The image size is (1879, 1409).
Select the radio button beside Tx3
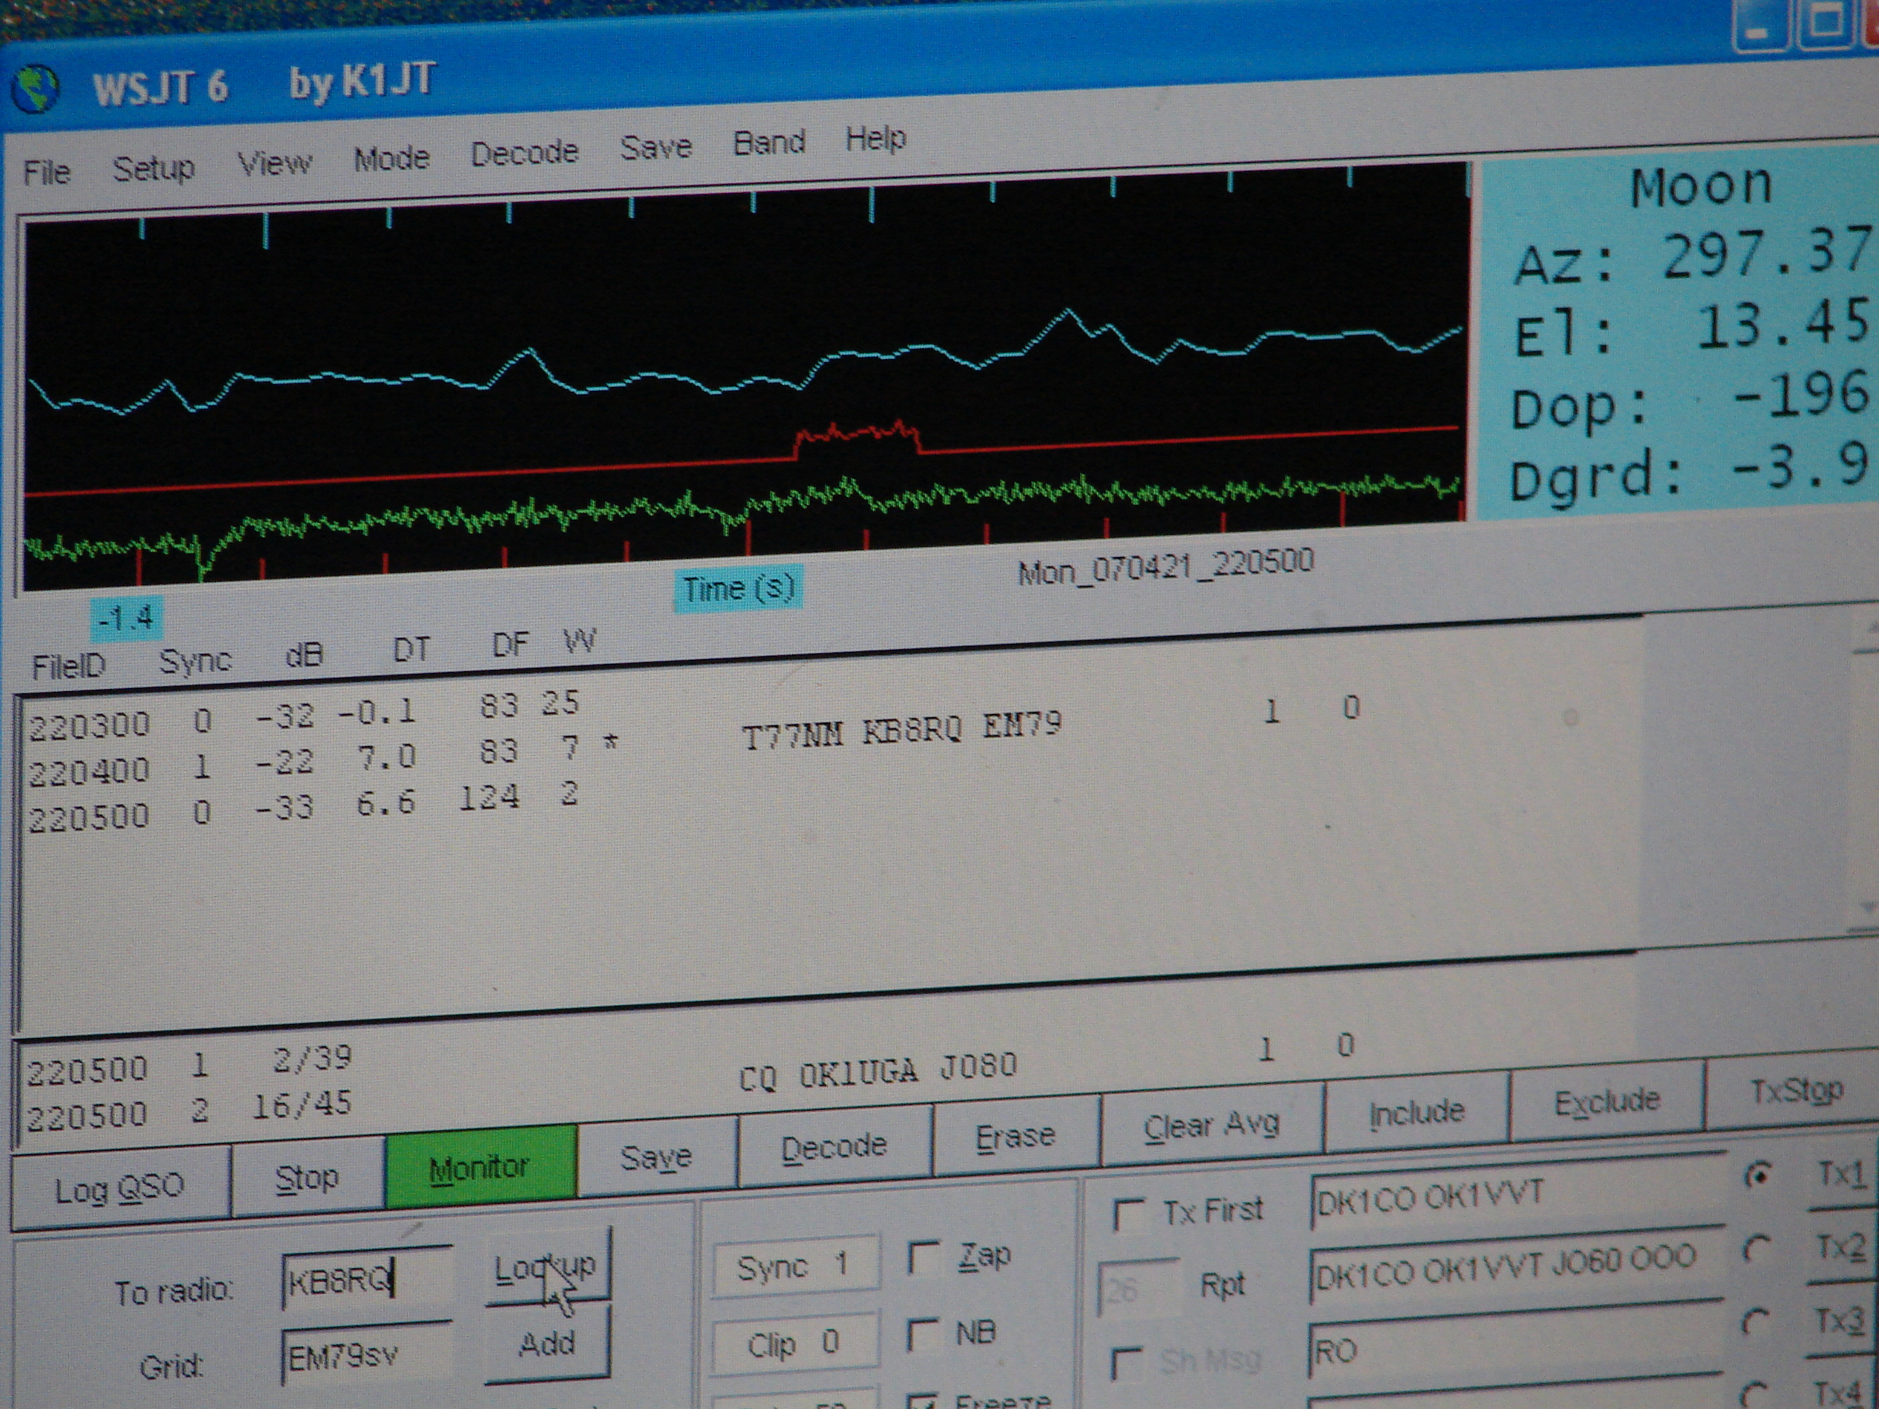(x=1755, y=1322)
